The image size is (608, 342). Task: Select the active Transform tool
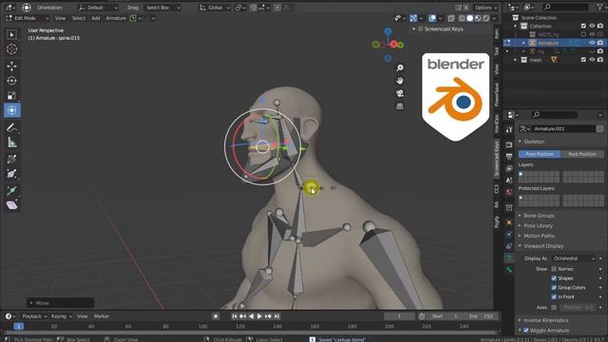pos(11,110)
